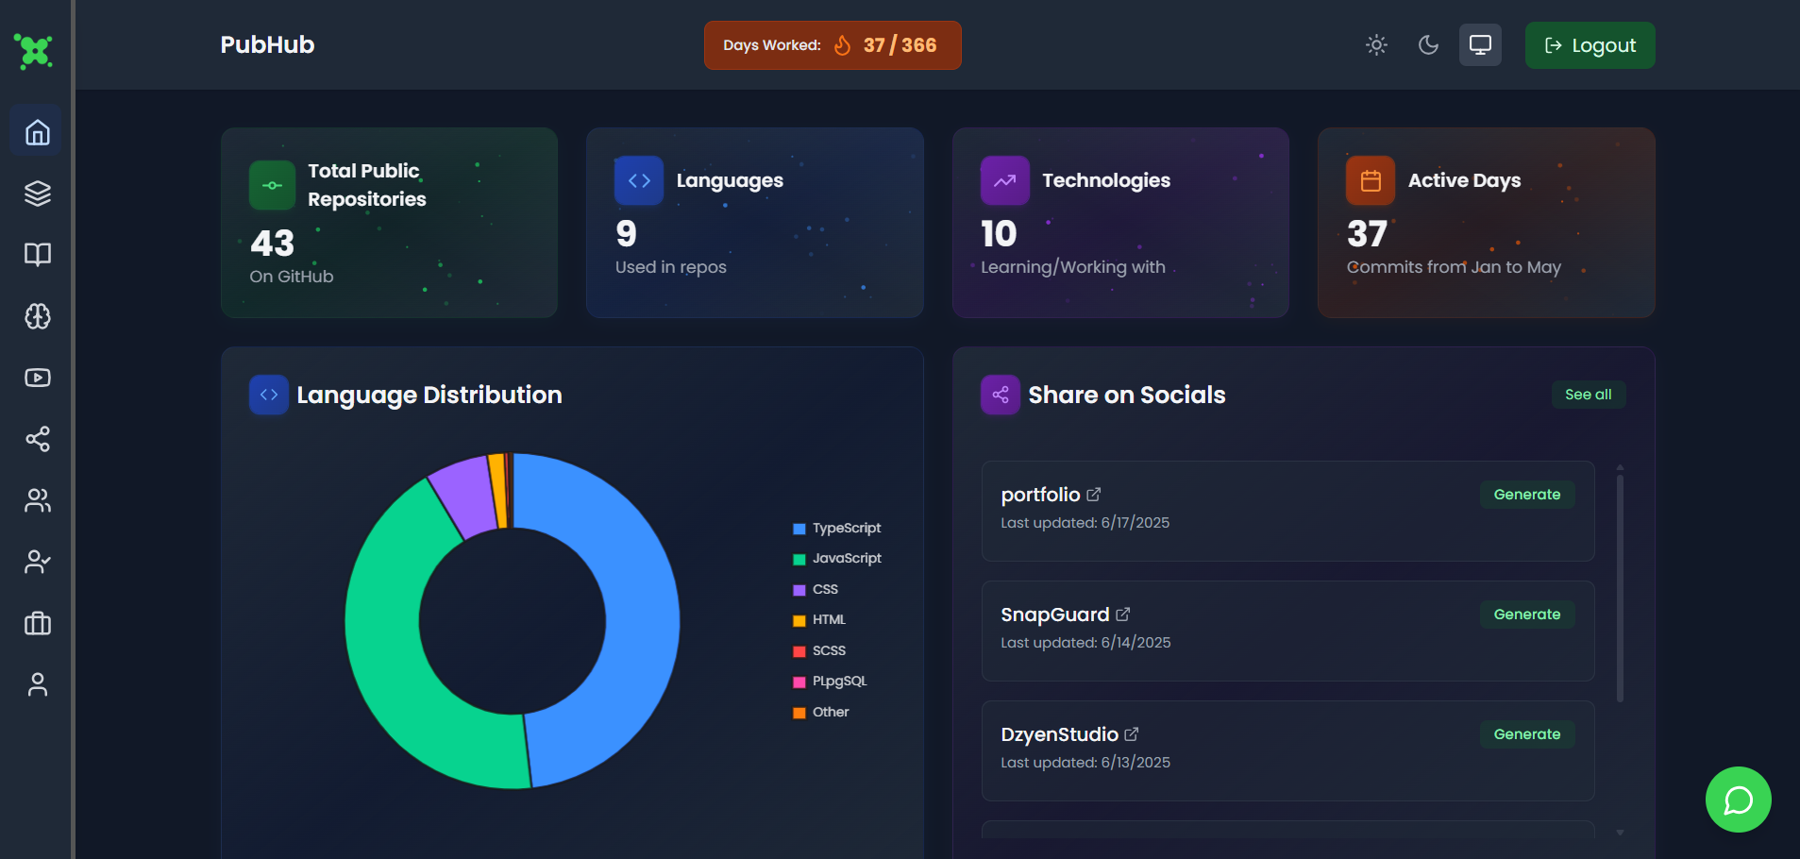Click the brain icon in the sidebar
Image resolution: width=1800 pixels, height=859 pixels.
pos(36,316)
